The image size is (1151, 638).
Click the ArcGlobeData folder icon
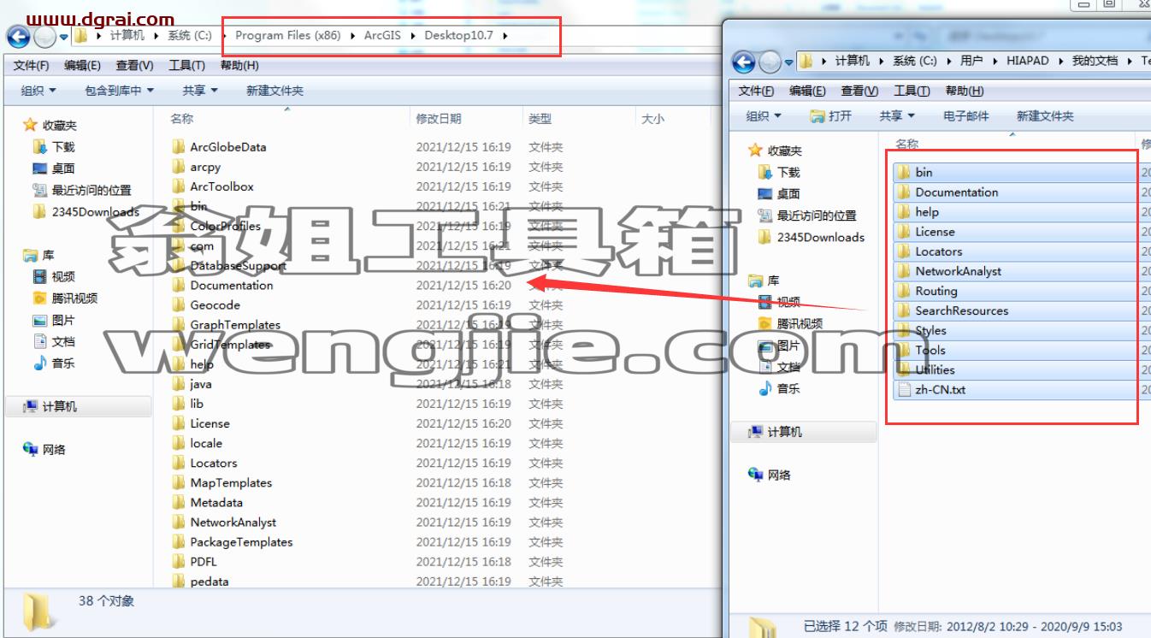(x=178, y=147)
